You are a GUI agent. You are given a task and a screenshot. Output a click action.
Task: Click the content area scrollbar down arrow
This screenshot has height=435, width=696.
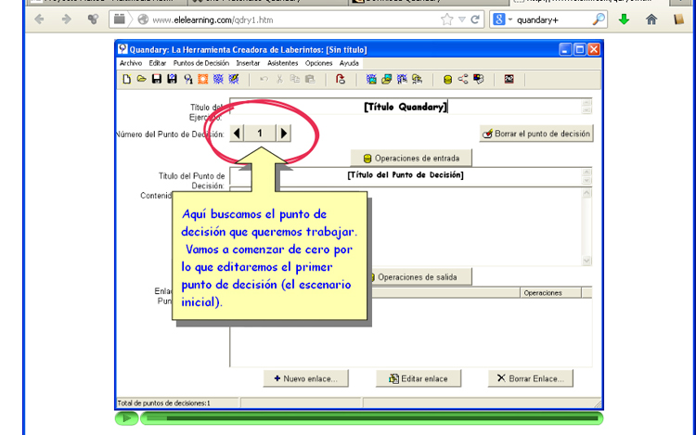pos(586,261)
